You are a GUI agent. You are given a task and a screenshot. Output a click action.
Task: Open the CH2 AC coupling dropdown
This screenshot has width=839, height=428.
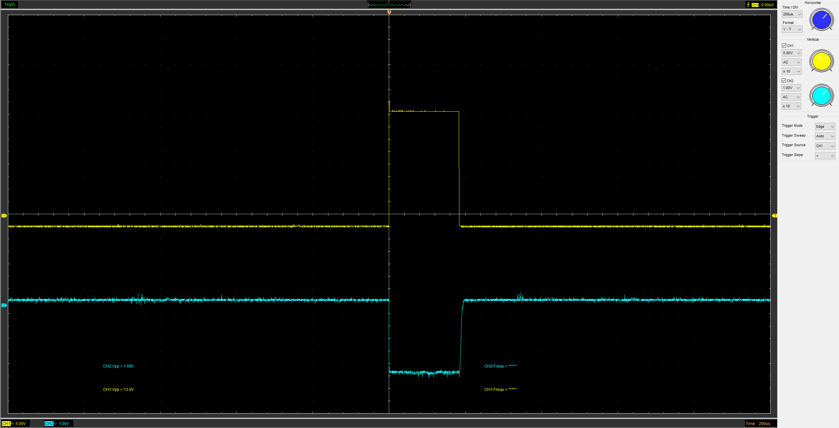tap(791, 97)
